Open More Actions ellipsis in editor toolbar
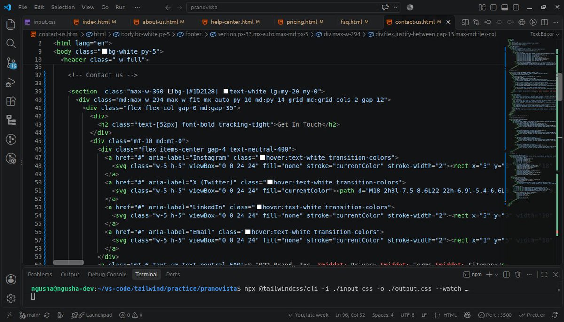Screen dimensions: 564x322 [556, 22]
